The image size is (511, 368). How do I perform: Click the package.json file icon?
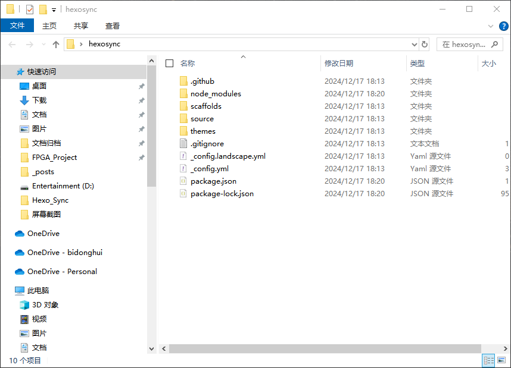click(x=183, y=181)
